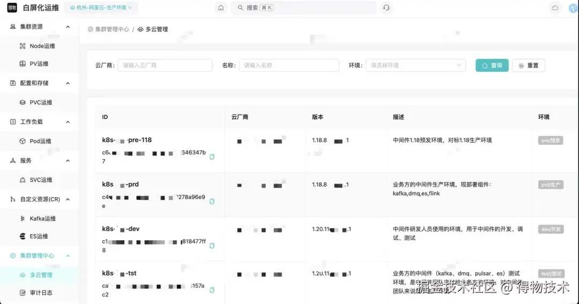Click the prd/生产 environment tag
Image resolution: width=579 pixels, height=304 pixels.
click(x=550, y=185)
